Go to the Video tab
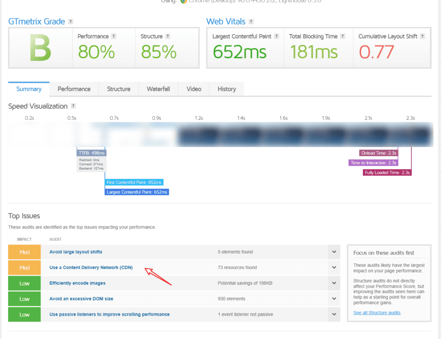 pos(194,89)
